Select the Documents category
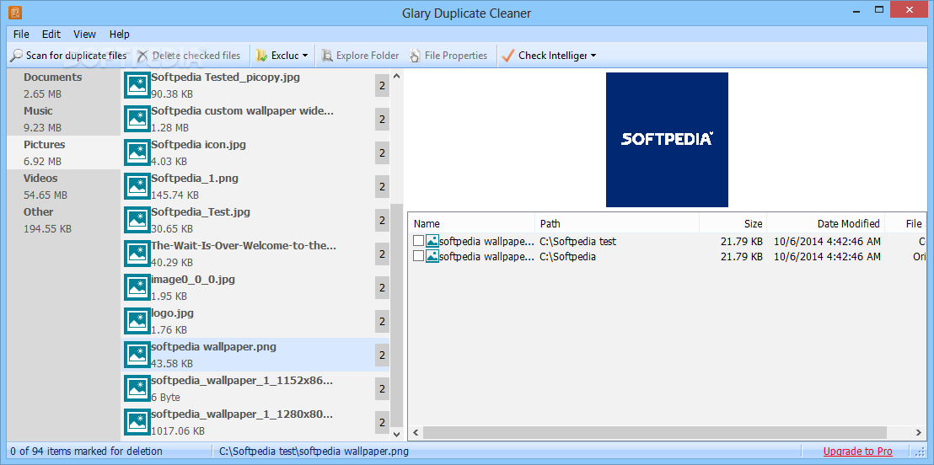This screenshot has height=465, width=934. [x=64, y=85]
